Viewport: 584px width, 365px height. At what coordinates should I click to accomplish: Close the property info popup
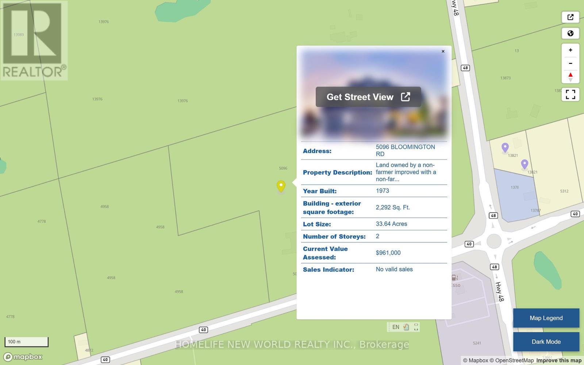pos(443,51)
